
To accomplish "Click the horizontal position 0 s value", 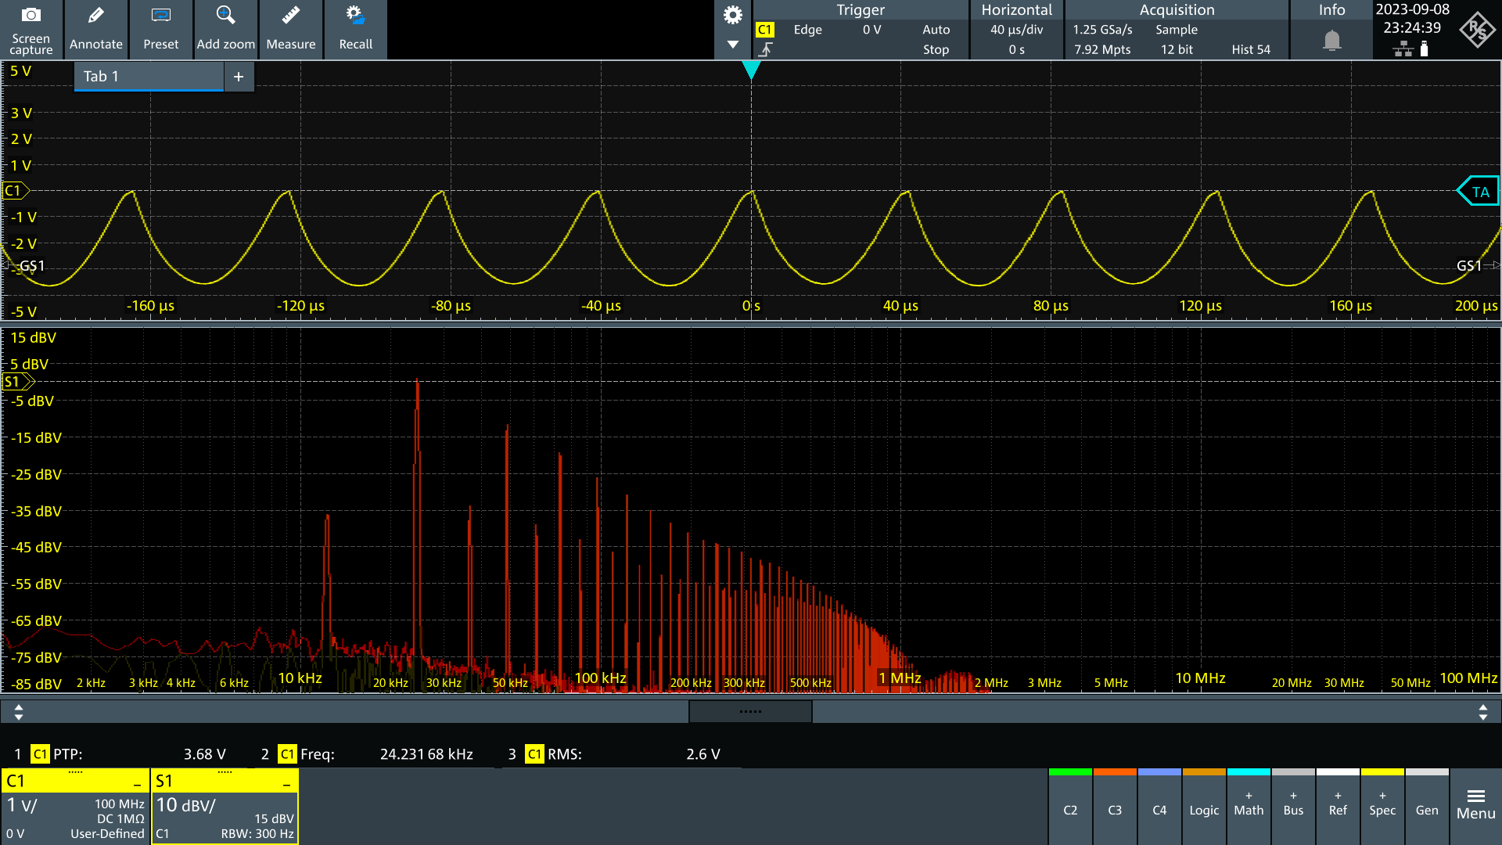I will point(1016,49).
